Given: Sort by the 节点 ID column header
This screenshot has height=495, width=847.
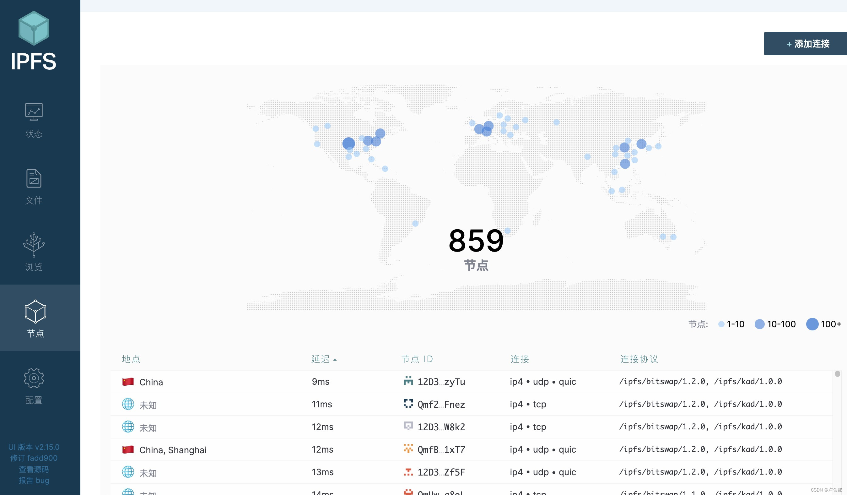Looking at the screenshot, I should (417, 359).
